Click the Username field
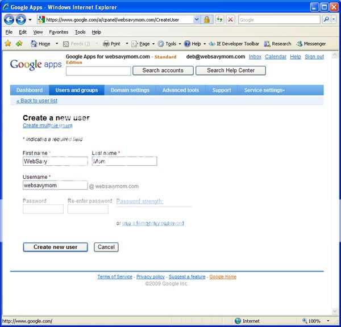341x327 pixels. coord(55,185)
